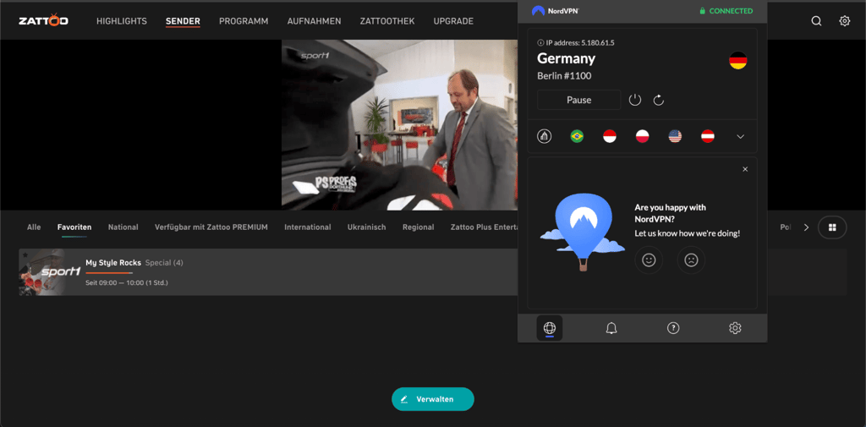Image resolution: width=866 pixels, height=427 pixels.
Task: Connect to United States flag server
Action: (x=675, y=136)
